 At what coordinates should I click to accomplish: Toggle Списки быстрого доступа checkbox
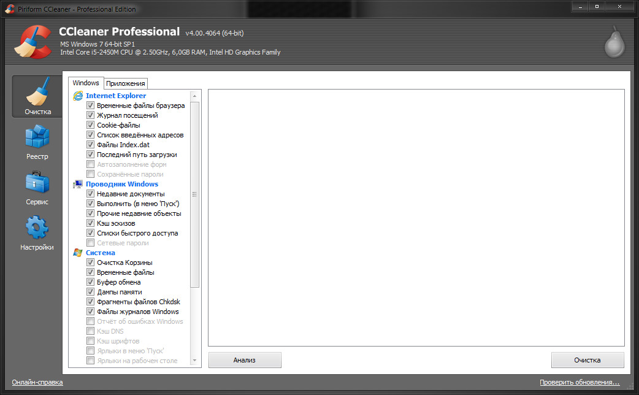coord(91,232)
